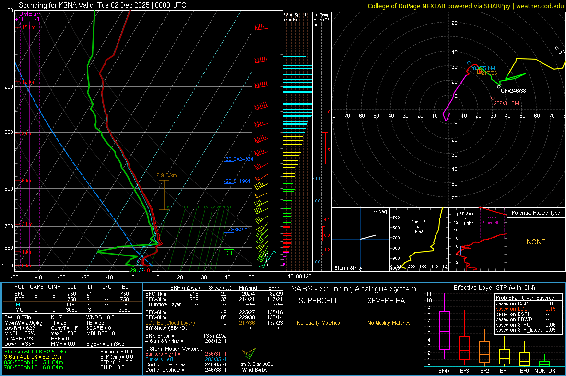566x376 pixels.
Task: Click the 'SEVERE HAIL' column header
Action: click(x=389, y=301)
